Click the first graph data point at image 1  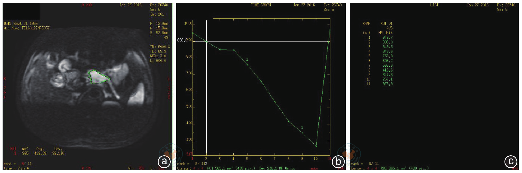tap(193, 33)
